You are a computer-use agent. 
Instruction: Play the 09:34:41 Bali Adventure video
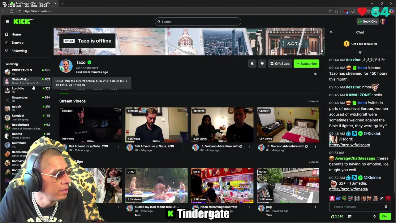click(x=91, y=125)
